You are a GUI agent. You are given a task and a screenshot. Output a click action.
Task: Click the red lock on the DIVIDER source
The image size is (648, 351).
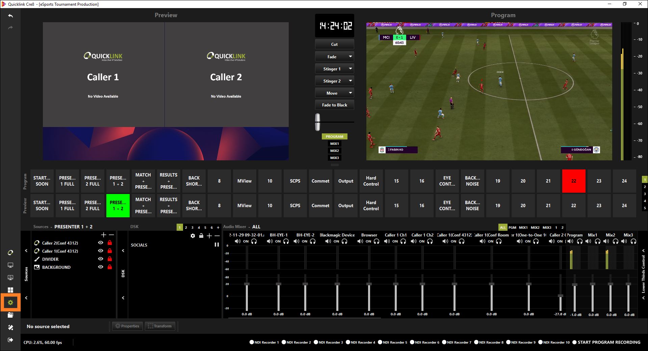click(110, 259)
